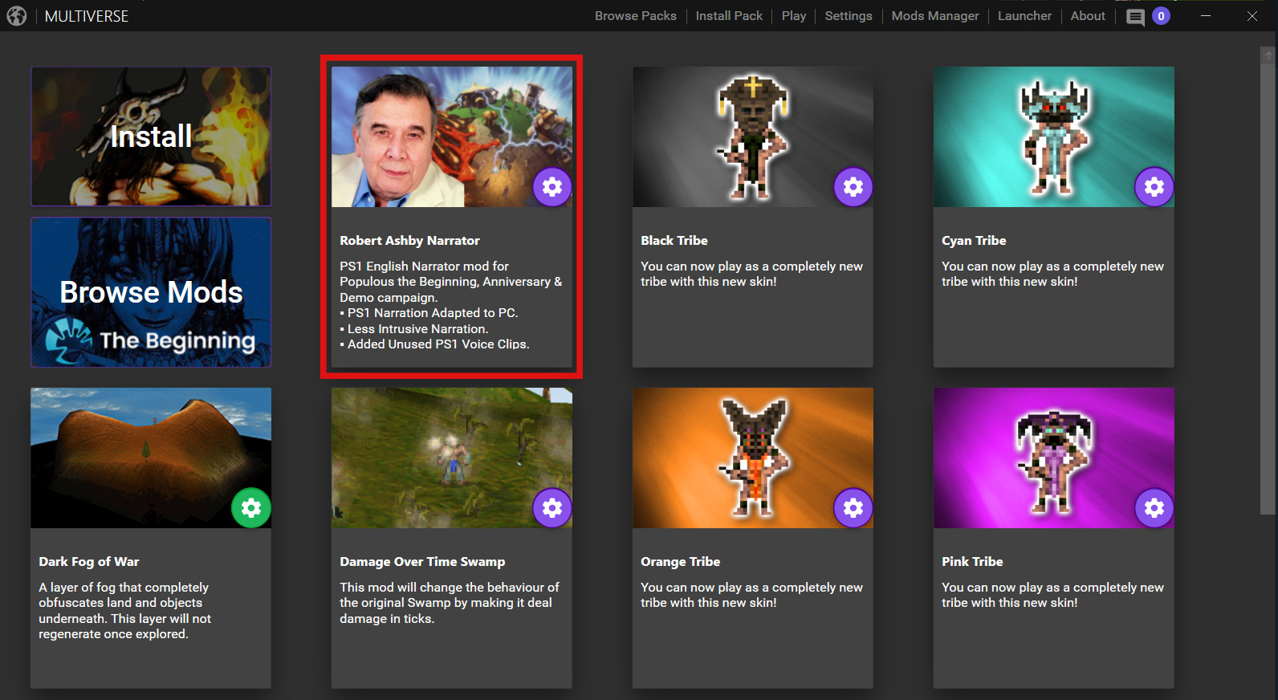
Task: Close the Multiverse window
Action: tap(1252, 16)
